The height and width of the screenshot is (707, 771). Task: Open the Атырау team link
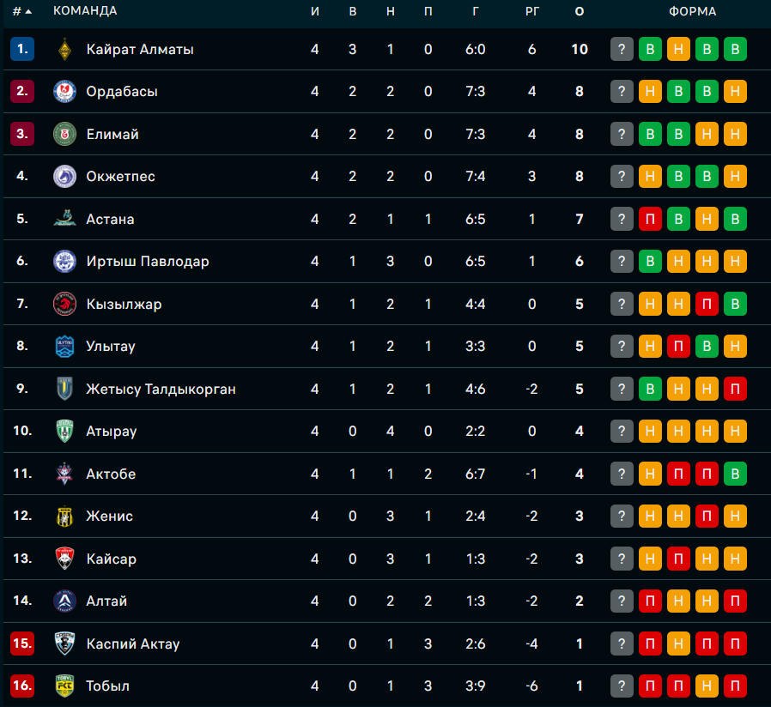click(112, 432)
